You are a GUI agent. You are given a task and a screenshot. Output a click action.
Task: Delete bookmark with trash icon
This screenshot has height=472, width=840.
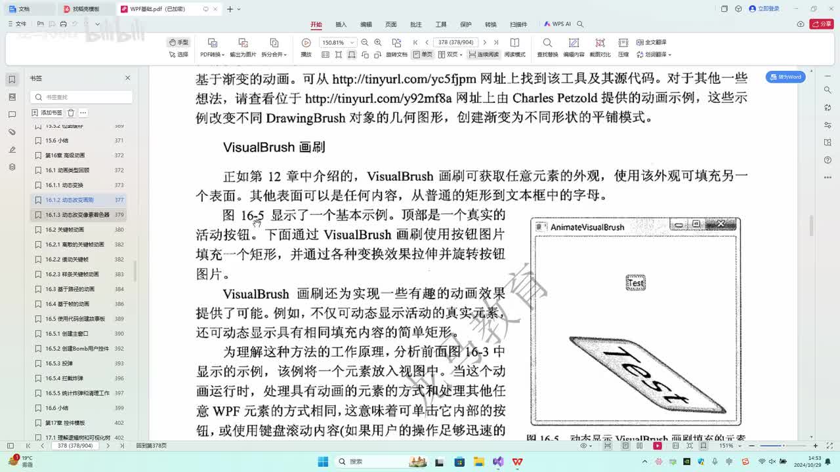point(71,113)
